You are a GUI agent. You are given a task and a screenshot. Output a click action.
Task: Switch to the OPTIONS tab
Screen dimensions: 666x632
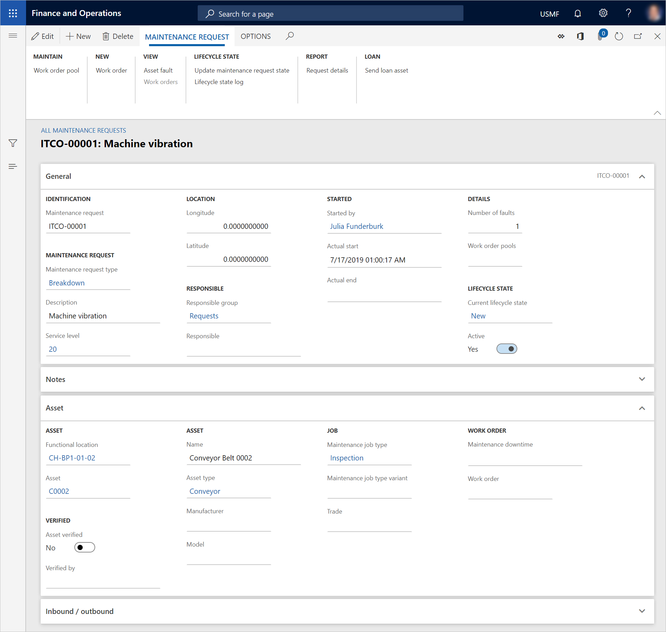pos(255,36)
